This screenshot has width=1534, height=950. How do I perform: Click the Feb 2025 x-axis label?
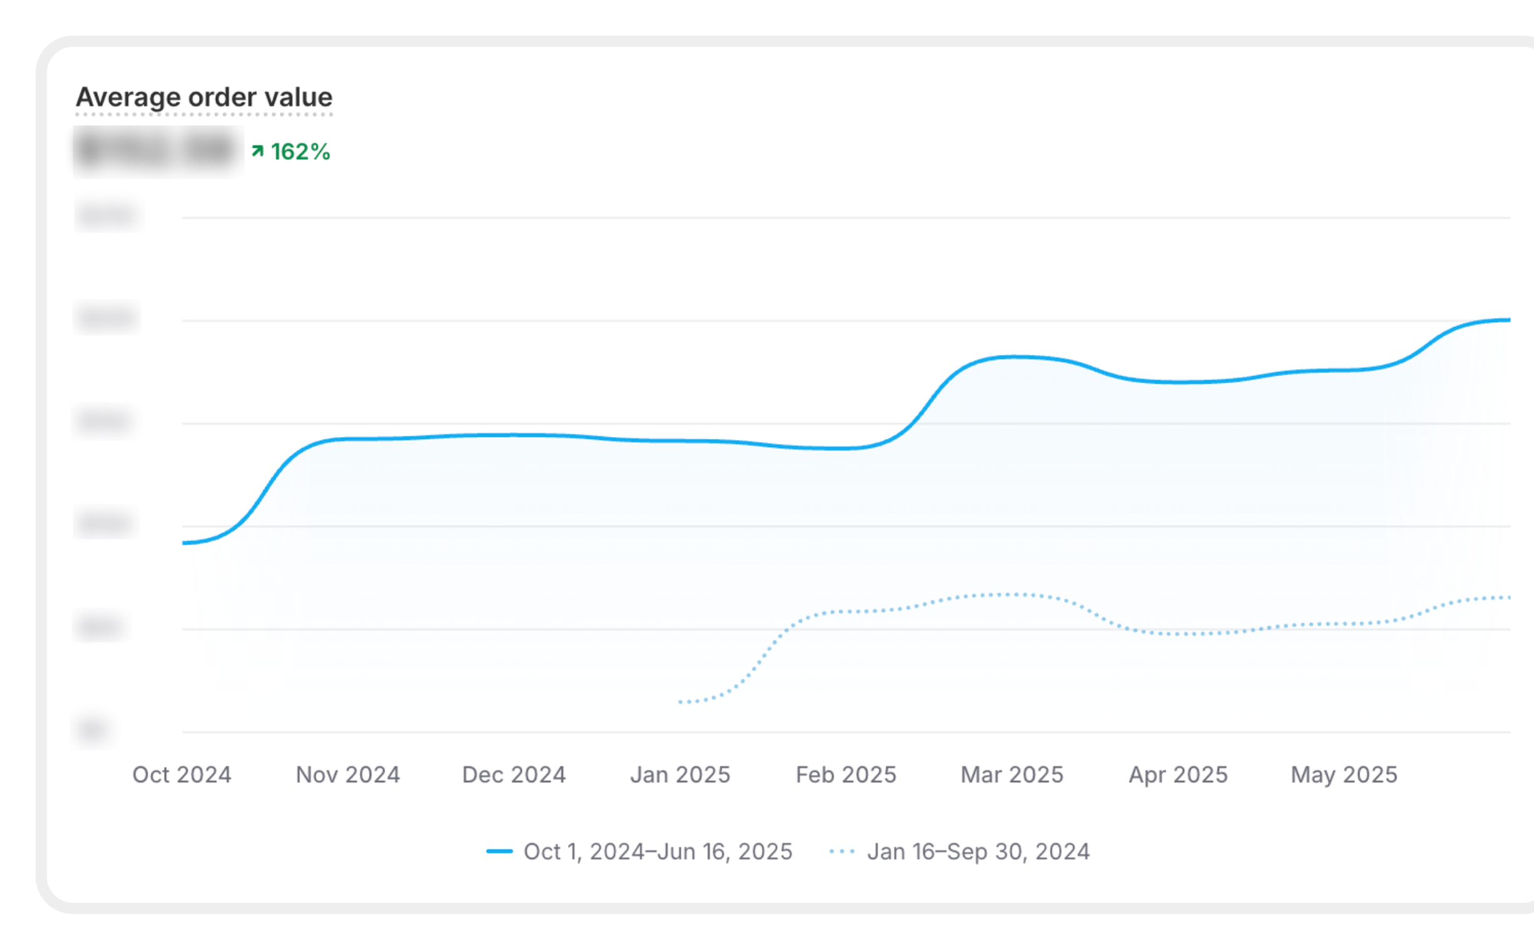[x=845, y=775]
